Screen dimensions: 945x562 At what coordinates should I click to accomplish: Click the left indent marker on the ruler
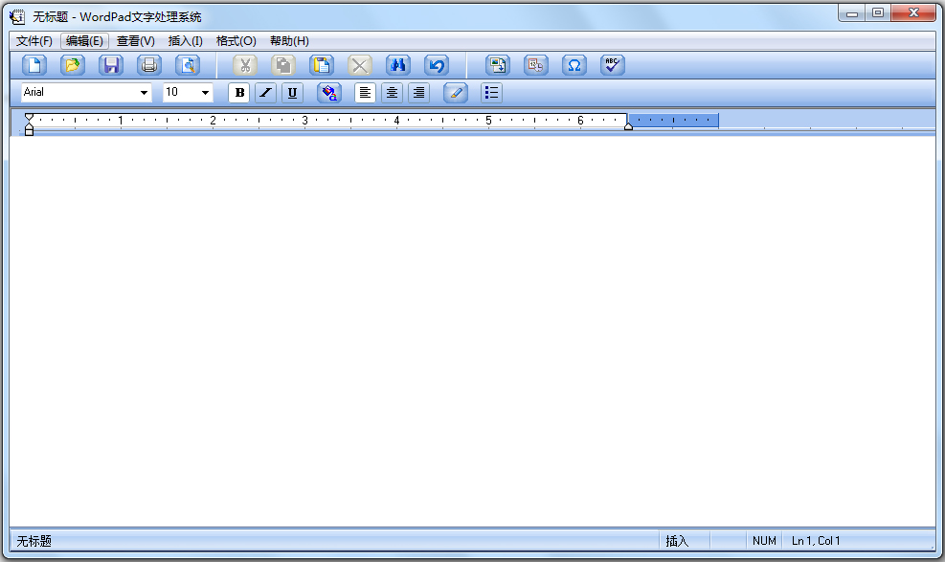29,131
